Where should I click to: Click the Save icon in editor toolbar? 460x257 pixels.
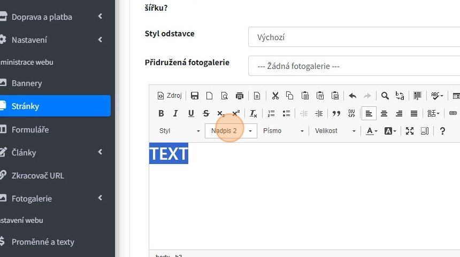pos(195,96)
